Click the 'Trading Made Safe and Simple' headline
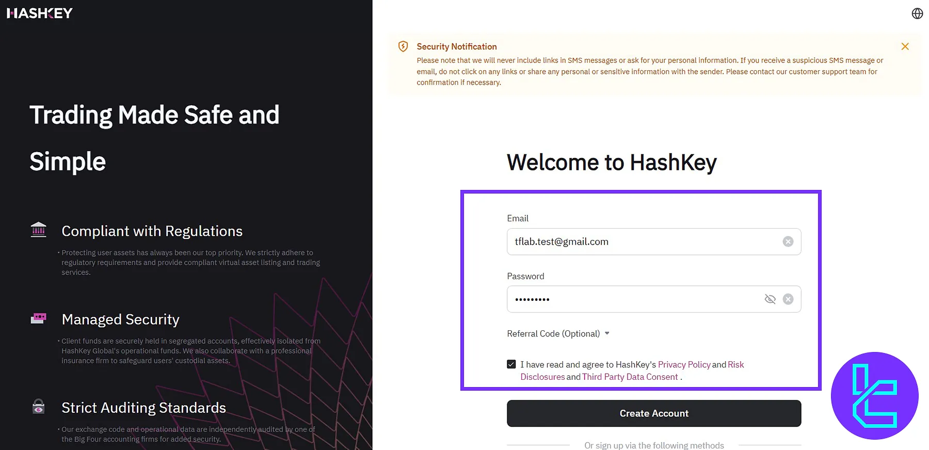 [x=154, y=138]
